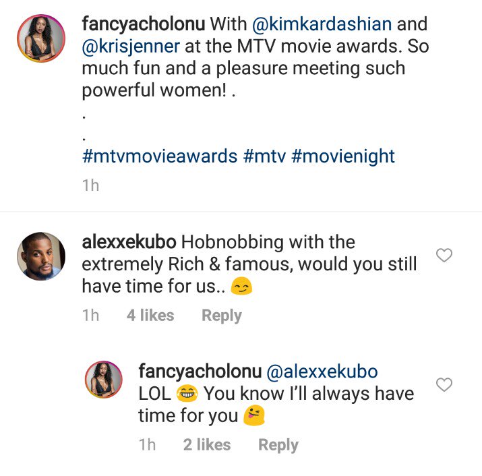Click the smirking emoji in alexxekubo's comment
The image size is (482, 476).
[x=241, y=288]
